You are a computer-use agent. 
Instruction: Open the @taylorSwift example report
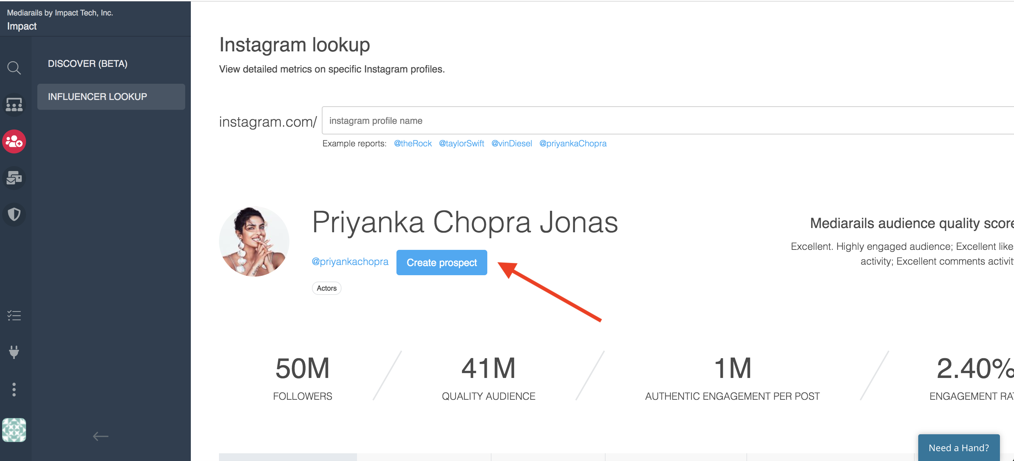click(461, 144)
